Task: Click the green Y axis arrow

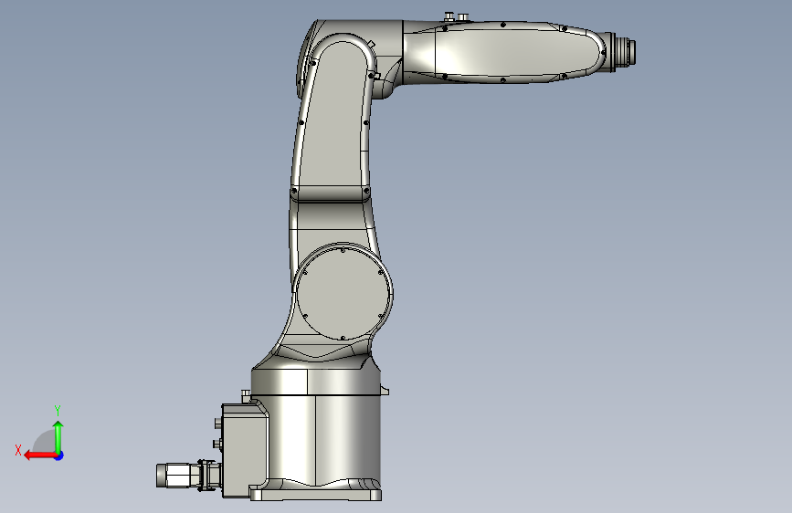Action: (x=58, y=436)
